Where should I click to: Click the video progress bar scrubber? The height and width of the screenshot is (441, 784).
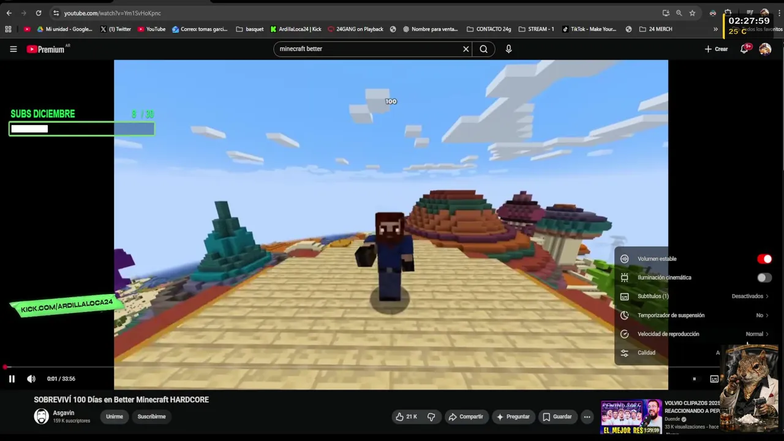point(6,367)
